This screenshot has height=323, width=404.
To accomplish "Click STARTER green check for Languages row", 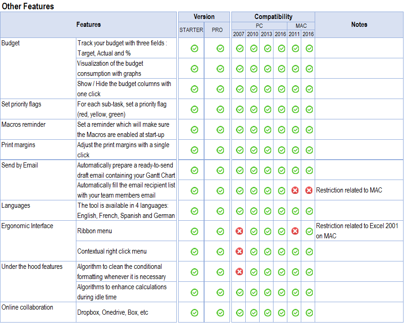I will tap(194, 211).
